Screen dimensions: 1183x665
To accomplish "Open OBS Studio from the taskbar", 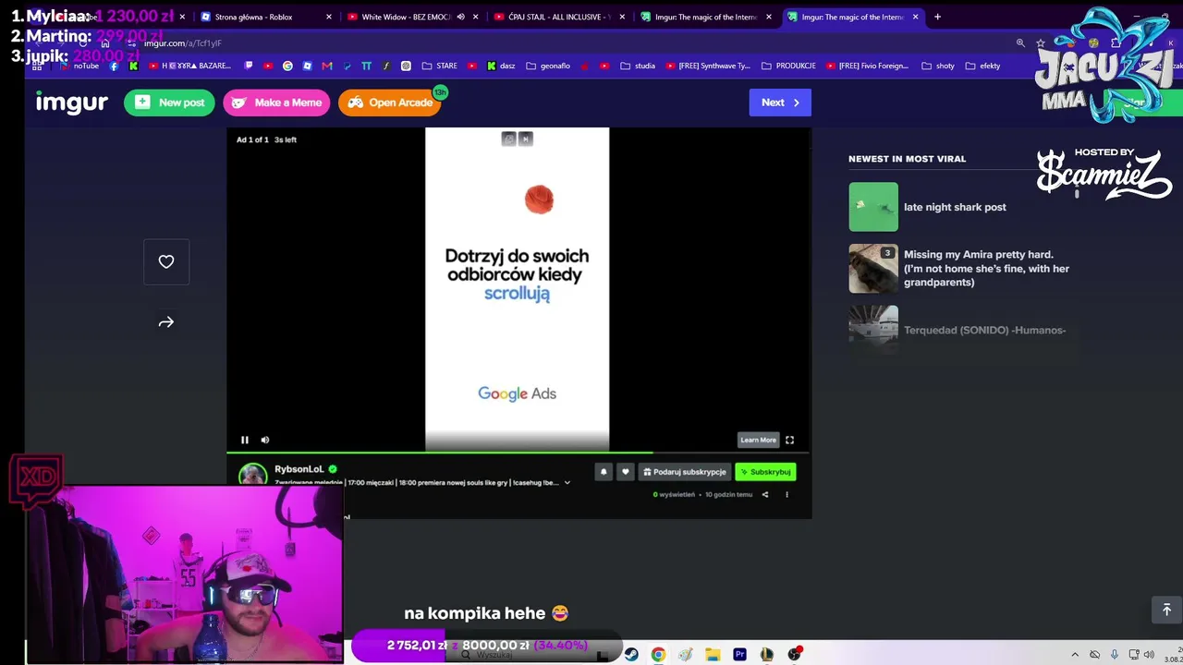I will [x=794, y=654].
